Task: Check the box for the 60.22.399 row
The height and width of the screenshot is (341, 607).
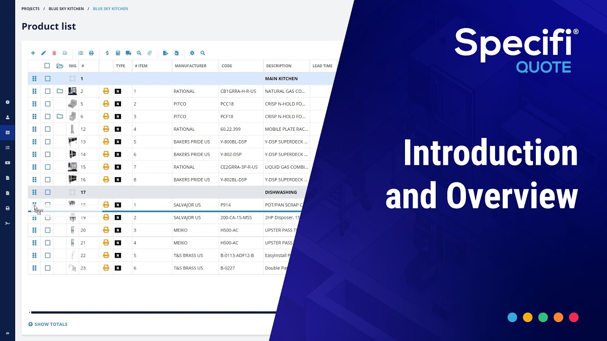Action: (47, 129)
